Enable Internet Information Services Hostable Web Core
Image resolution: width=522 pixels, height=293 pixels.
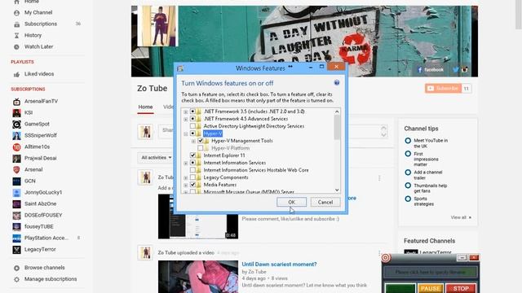[192, 170]
